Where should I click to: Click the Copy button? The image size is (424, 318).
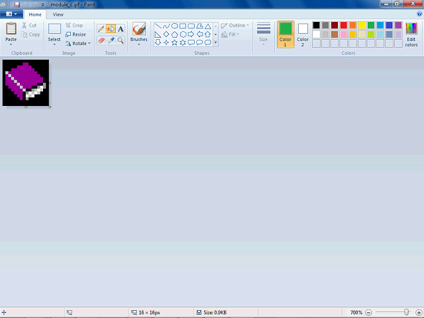tap(31, 34)
